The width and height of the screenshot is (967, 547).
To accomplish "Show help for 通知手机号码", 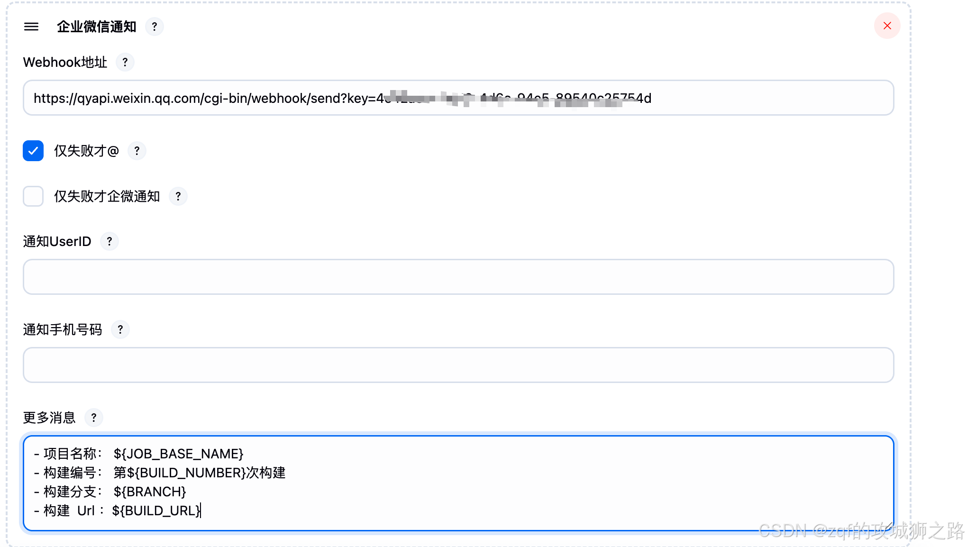I will [120, 329].
